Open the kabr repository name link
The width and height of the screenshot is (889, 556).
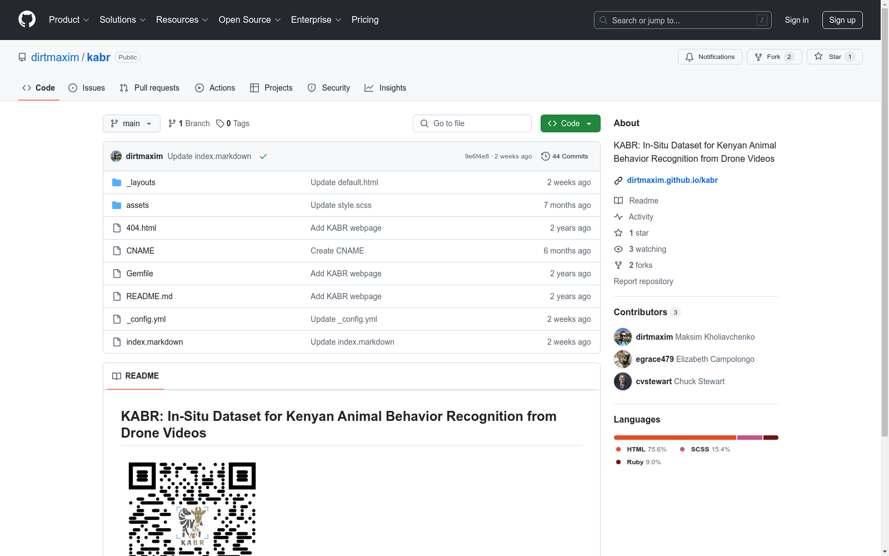pyautogui.click(x=98, y=57)
